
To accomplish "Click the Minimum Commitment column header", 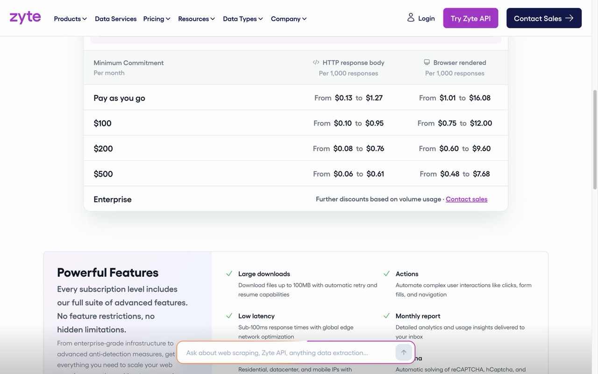I will coord(128,63).
